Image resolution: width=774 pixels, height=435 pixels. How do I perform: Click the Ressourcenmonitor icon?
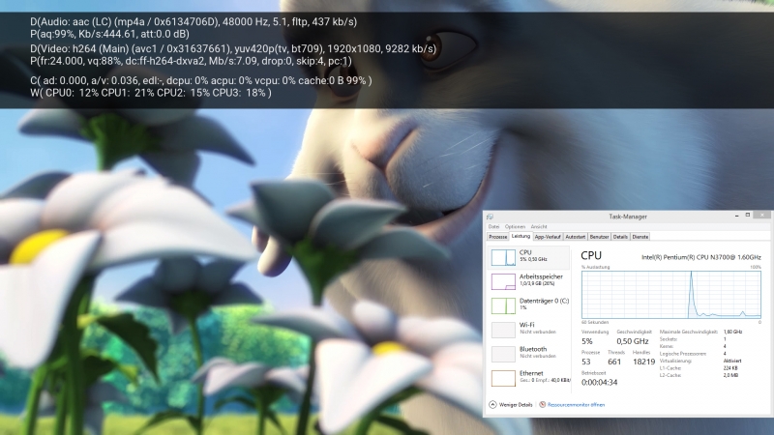542,404
